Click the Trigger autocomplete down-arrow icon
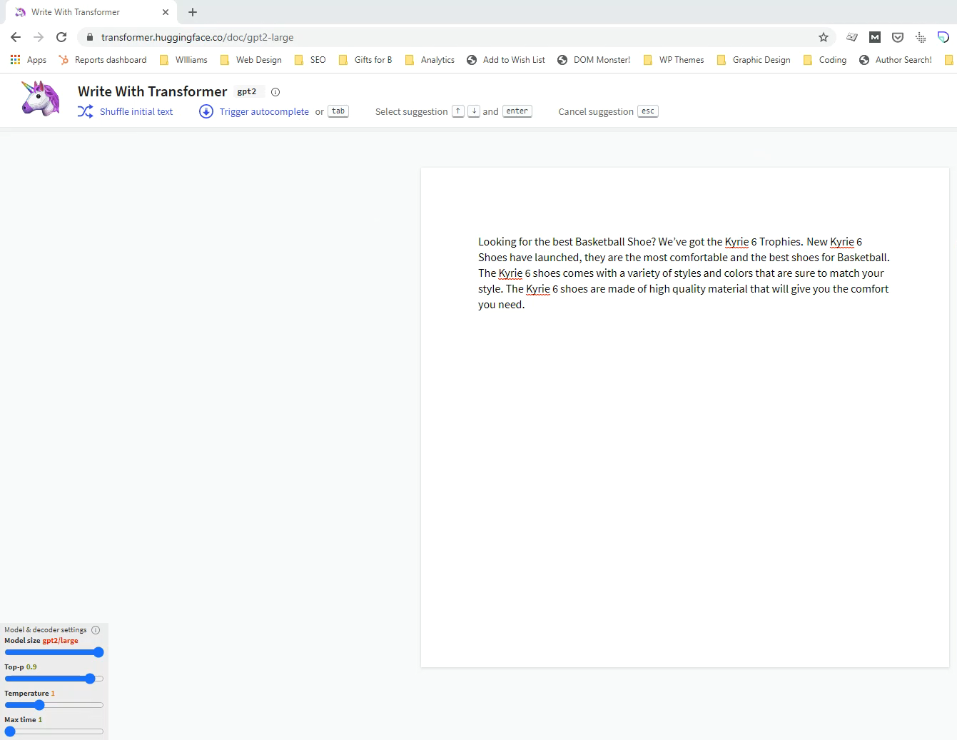 [206, 111]
